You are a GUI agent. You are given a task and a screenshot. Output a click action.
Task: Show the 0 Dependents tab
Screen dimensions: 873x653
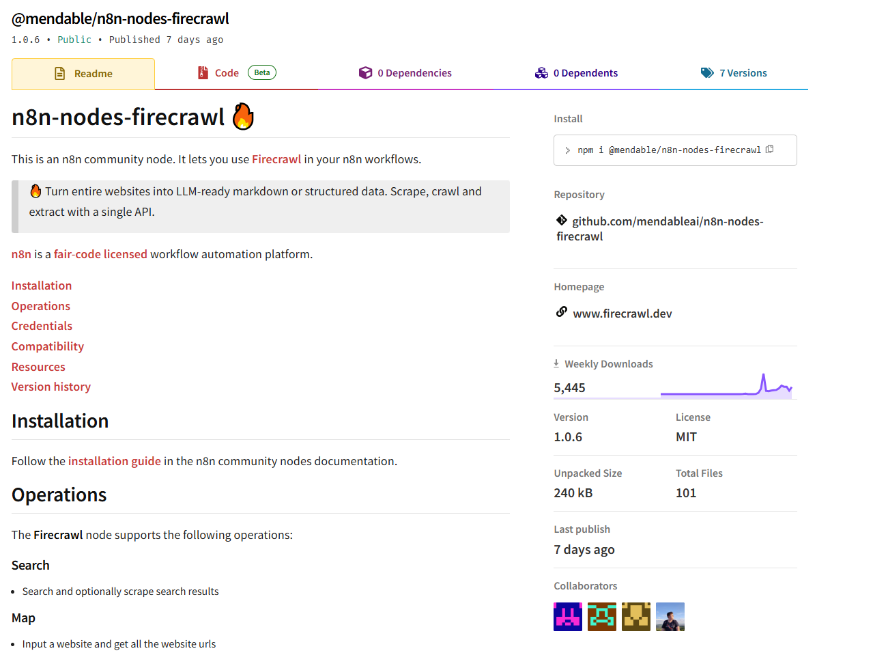(577, 73)
